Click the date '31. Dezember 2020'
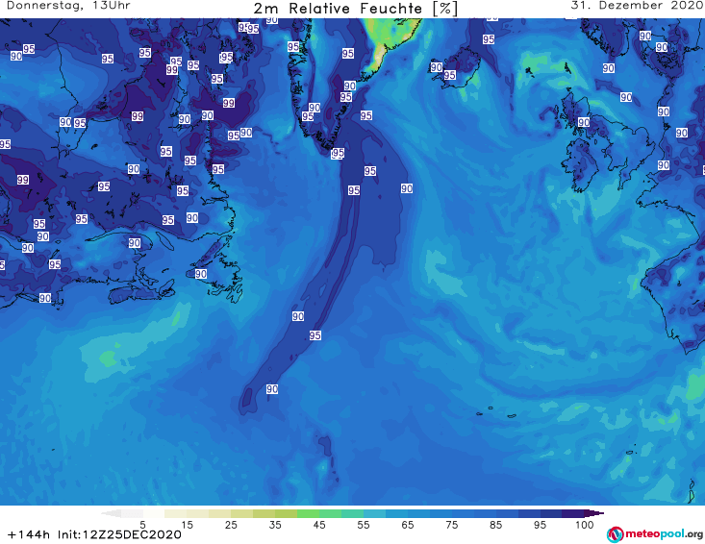This screenshot has width=705, height=544. [637, 6]
